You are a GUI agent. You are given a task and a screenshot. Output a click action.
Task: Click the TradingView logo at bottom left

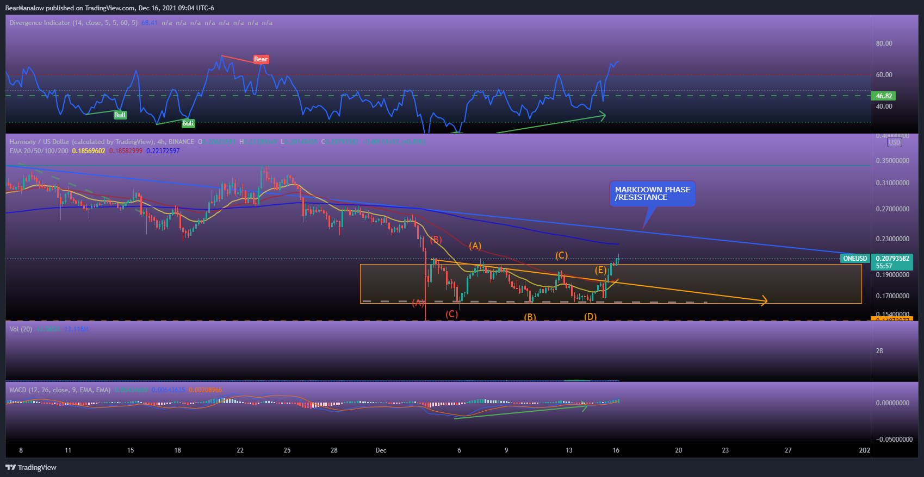[31, 467]
